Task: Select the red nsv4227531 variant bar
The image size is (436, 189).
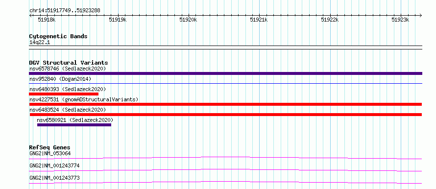Action: tap(225, 104)
